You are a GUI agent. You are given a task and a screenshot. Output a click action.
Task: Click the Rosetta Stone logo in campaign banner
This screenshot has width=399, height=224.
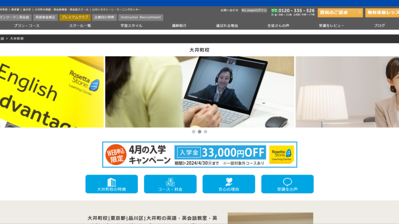[x=281, y=154]
